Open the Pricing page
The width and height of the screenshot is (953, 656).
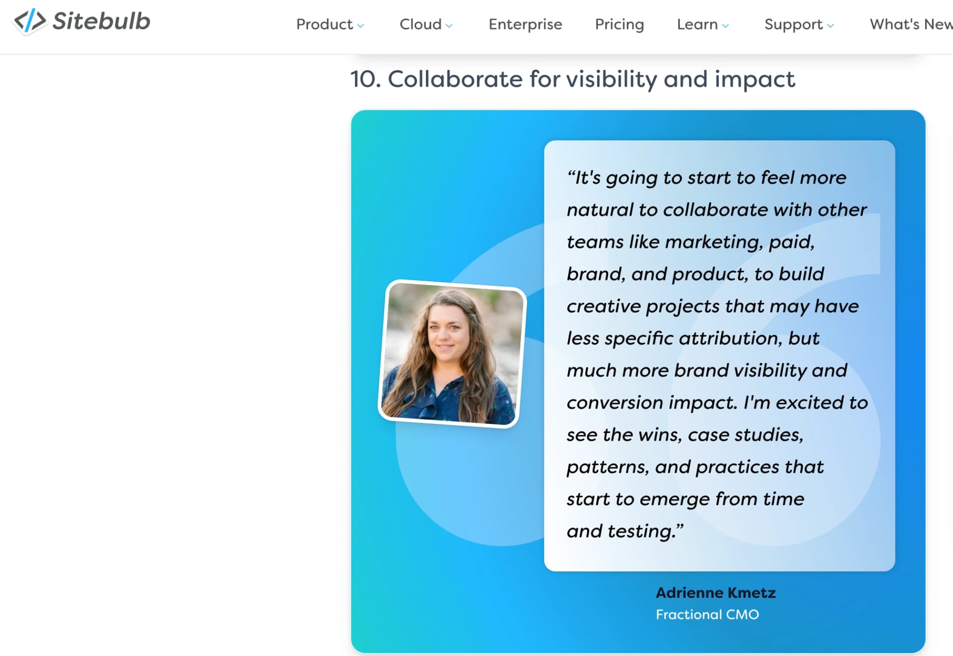click(619, 24)
